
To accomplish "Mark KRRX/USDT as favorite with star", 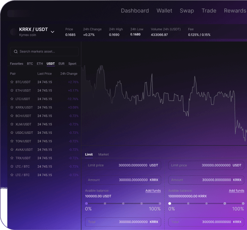I will [x=12, y=107].
